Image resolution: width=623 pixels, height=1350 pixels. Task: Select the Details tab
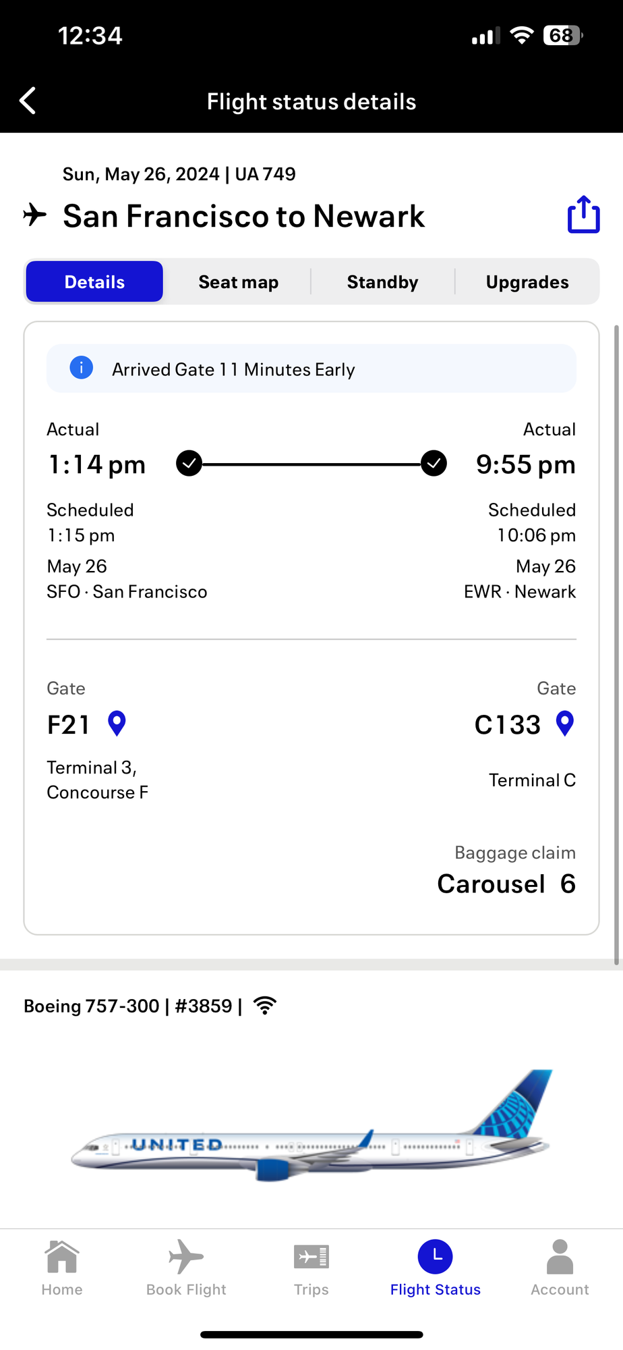[94, 281]
